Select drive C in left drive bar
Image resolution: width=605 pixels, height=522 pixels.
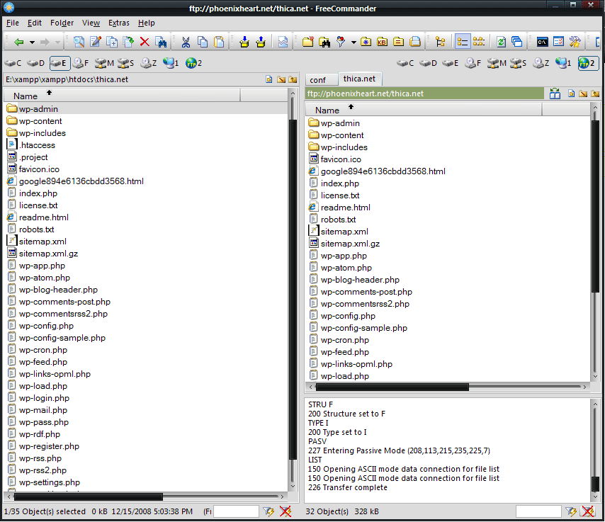coord(13,63)
